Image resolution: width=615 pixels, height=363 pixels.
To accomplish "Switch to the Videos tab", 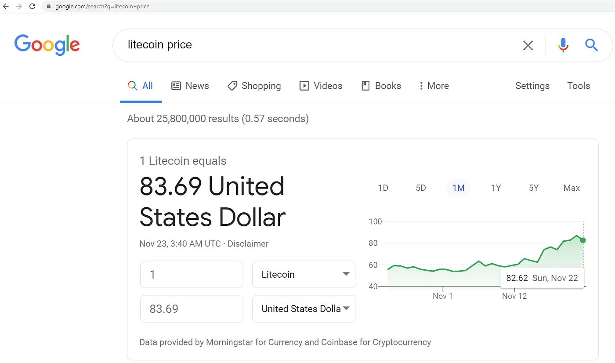I will (321, 86).
